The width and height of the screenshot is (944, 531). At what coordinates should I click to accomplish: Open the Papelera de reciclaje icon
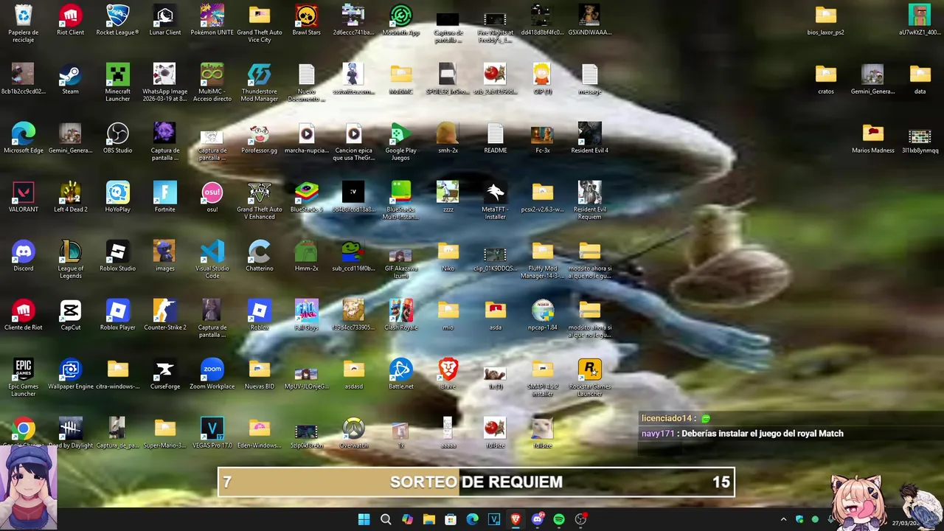24,22
